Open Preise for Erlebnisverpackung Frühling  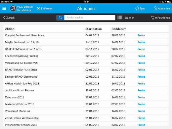[x=141, y=56]
